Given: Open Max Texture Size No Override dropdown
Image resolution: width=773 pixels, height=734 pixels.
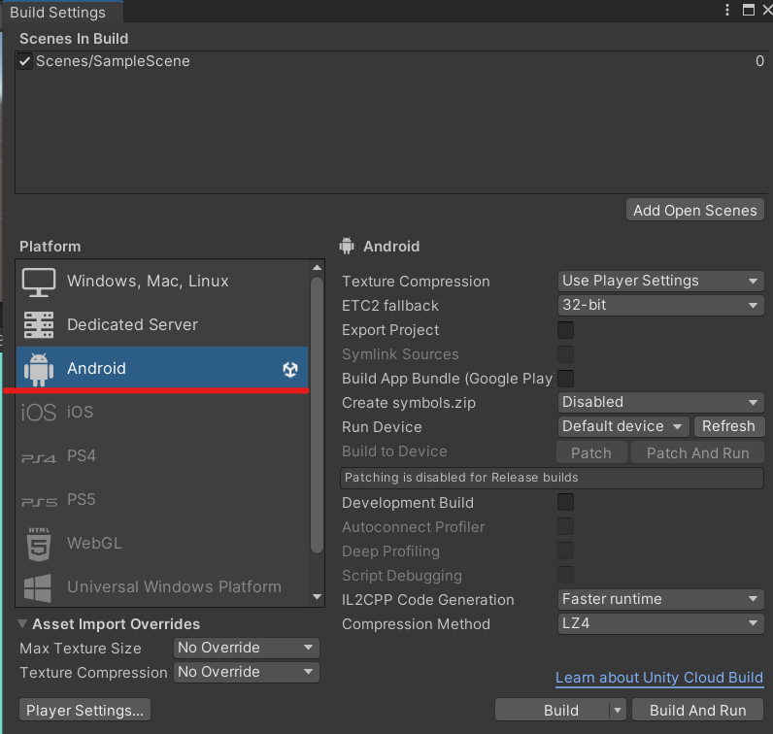Looking at the screenshot, I should point(246,648).
